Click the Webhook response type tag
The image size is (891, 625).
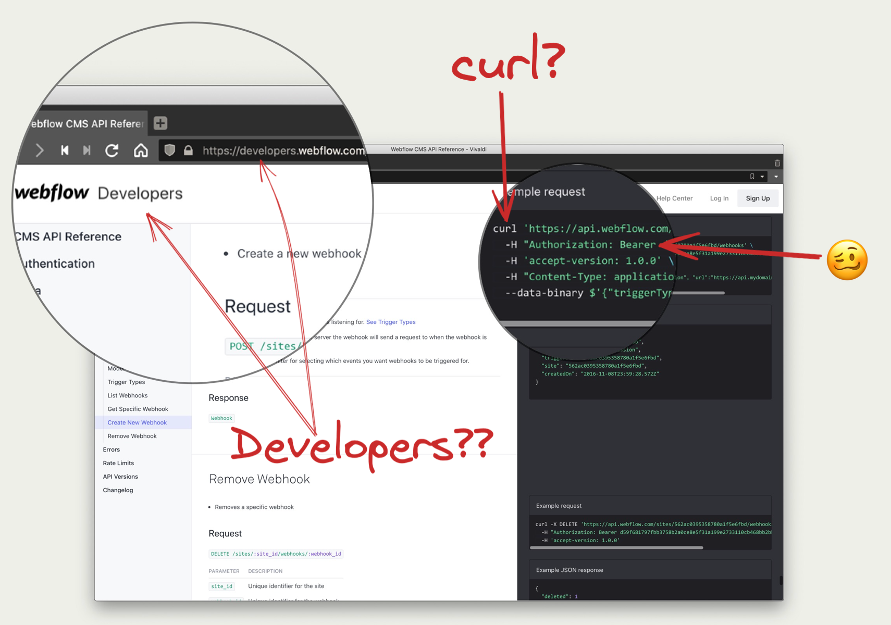(x=221, y=418)
